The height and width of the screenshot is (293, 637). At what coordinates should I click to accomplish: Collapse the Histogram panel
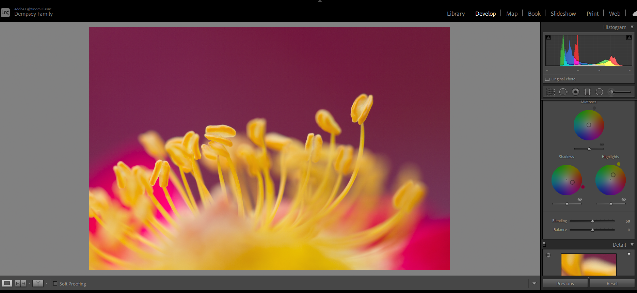[632, 27]
